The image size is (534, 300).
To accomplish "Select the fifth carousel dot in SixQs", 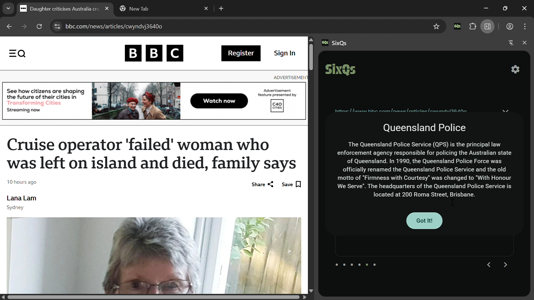I will [x=367, y=265].
